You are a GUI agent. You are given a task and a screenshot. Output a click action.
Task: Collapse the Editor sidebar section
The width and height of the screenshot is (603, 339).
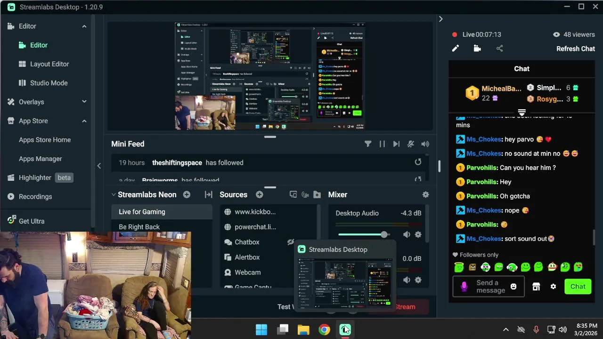84,26
